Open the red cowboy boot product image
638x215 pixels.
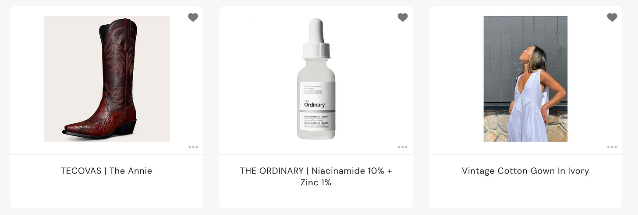106,79
